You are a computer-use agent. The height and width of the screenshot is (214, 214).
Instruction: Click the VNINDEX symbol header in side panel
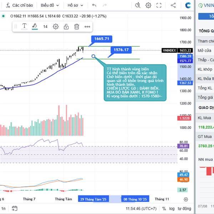pos(206,5)
